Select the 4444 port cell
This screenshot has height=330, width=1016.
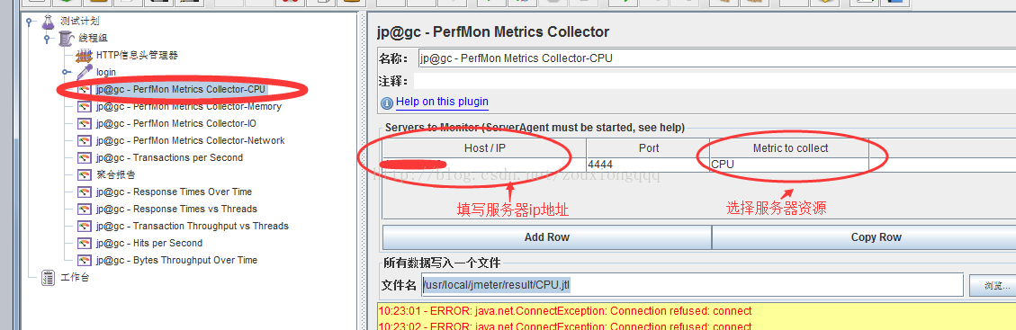click(x=648, y=165)
